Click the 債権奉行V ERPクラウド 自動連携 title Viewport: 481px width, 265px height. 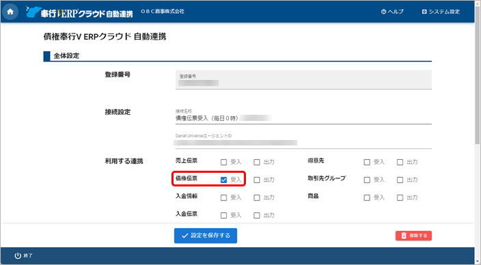tap(105, 36)
